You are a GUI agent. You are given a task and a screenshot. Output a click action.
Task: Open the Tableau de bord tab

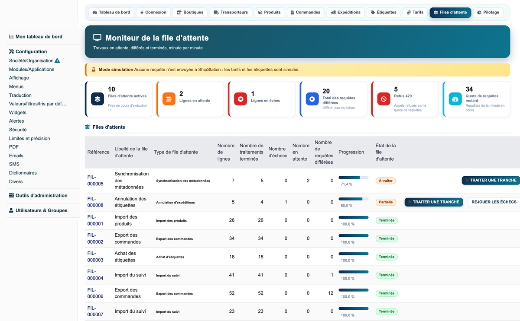point(111,13)
